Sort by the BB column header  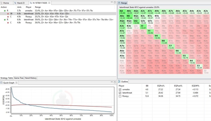(x=147, y=86)
